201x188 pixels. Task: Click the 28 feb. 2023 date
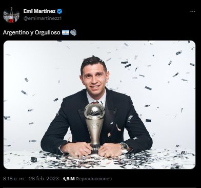44,179
